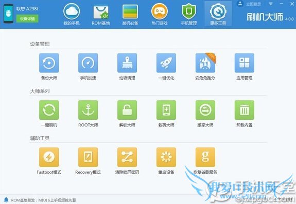Viewport: 296px width, 204px height.
Task: Open 热门游戏 tab
Action: coord(160,14)
